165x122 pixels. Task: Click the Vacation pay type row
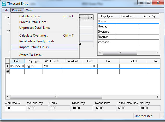click(x=107, y=42)
